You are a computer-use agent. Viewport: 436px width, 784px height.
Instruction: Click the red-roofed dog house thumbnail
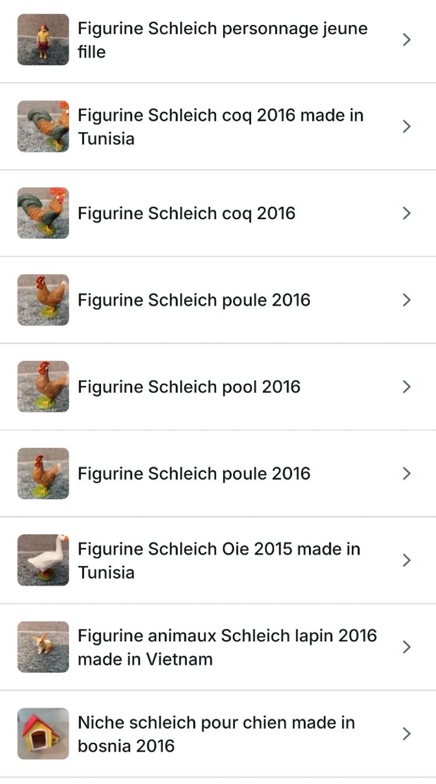pyautogui.click(x=43, y=734)
